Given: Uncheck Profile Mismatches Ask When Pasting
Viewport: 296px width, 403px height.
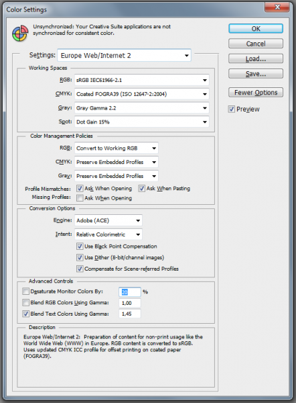Looking at the screenshot, I should (142, 188).
